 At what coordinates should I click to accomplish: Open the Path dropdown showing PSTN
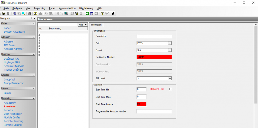170,43
